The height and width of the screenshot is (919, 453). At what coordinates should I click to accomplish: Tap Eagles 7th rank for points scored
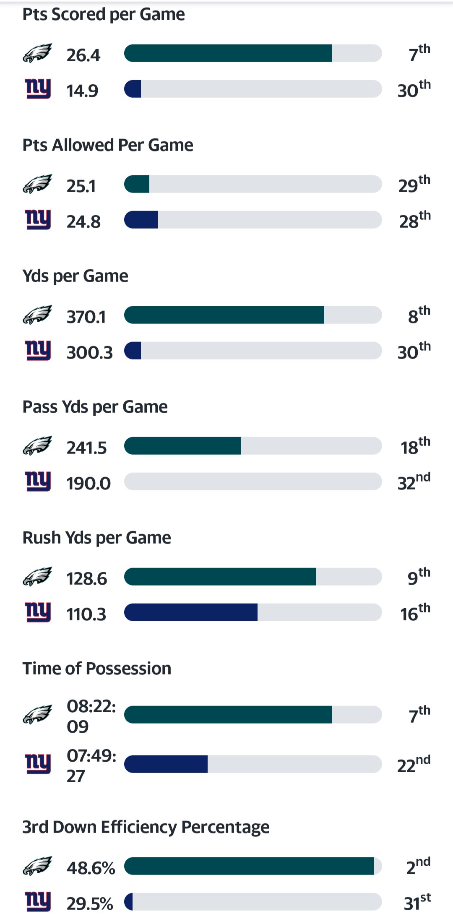(x=419, y=53)
